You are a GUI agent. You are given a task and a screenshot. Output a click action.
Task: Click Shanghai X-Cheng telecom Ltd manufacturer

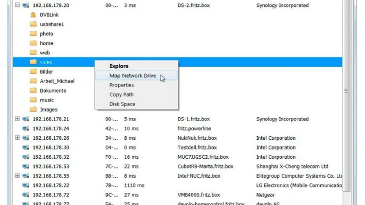click(292, 167)
